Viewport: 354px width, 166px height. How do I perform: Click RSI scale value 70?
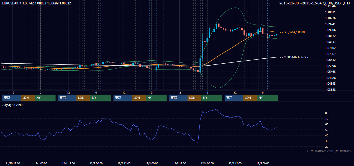(327, 119)
